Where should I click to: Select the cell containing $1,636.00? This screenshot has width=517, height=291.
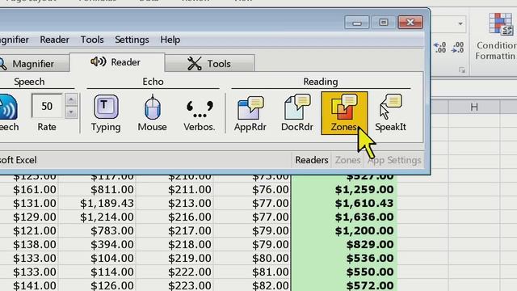(344, 217)
